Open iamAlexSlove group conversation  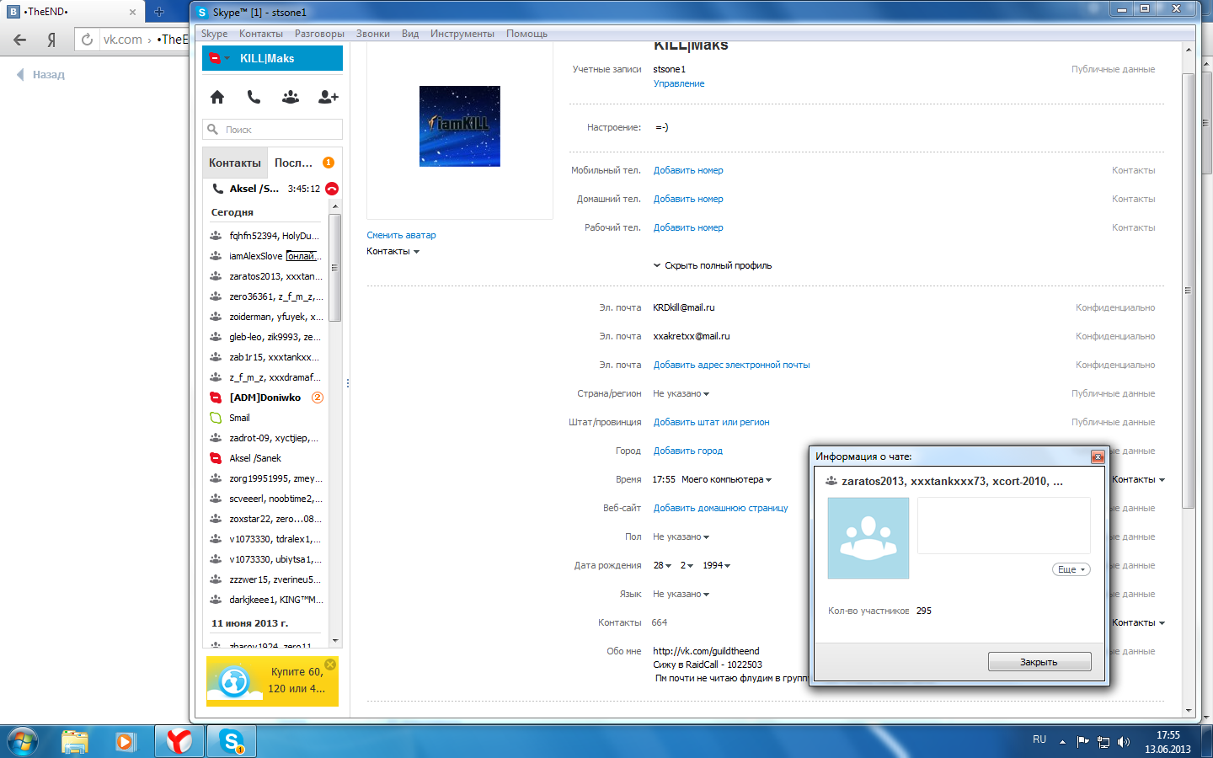point(265,256)
